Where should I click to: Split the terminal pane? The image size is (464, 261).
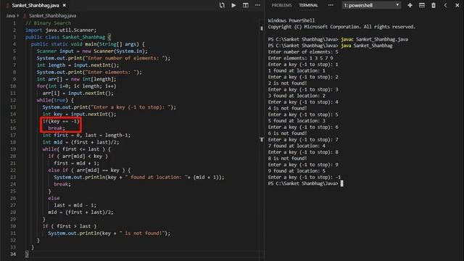tap(422, 5)
